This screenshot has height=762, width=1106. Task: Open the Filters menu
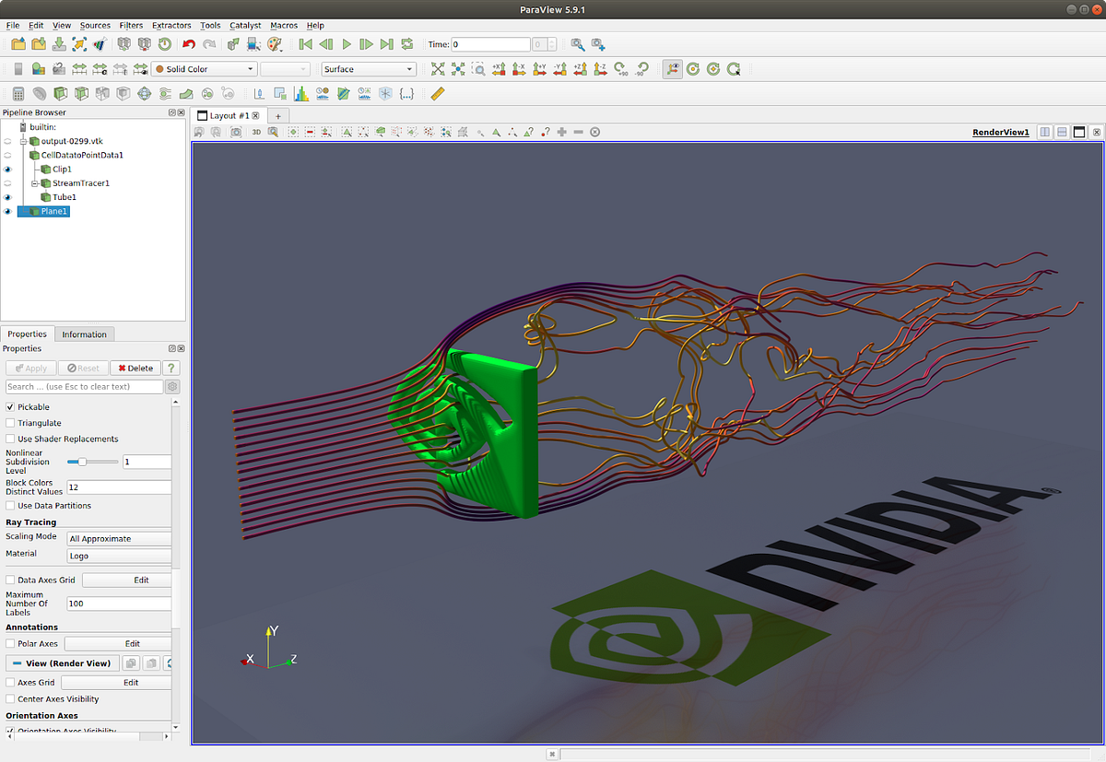point(130,25)
